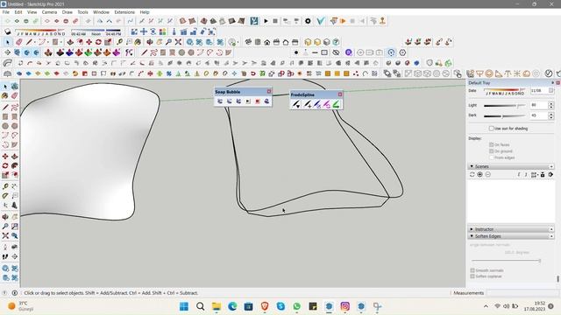The image size is (561, 315).
Task: Click the Measurements input box
Action: coord(522,293)
